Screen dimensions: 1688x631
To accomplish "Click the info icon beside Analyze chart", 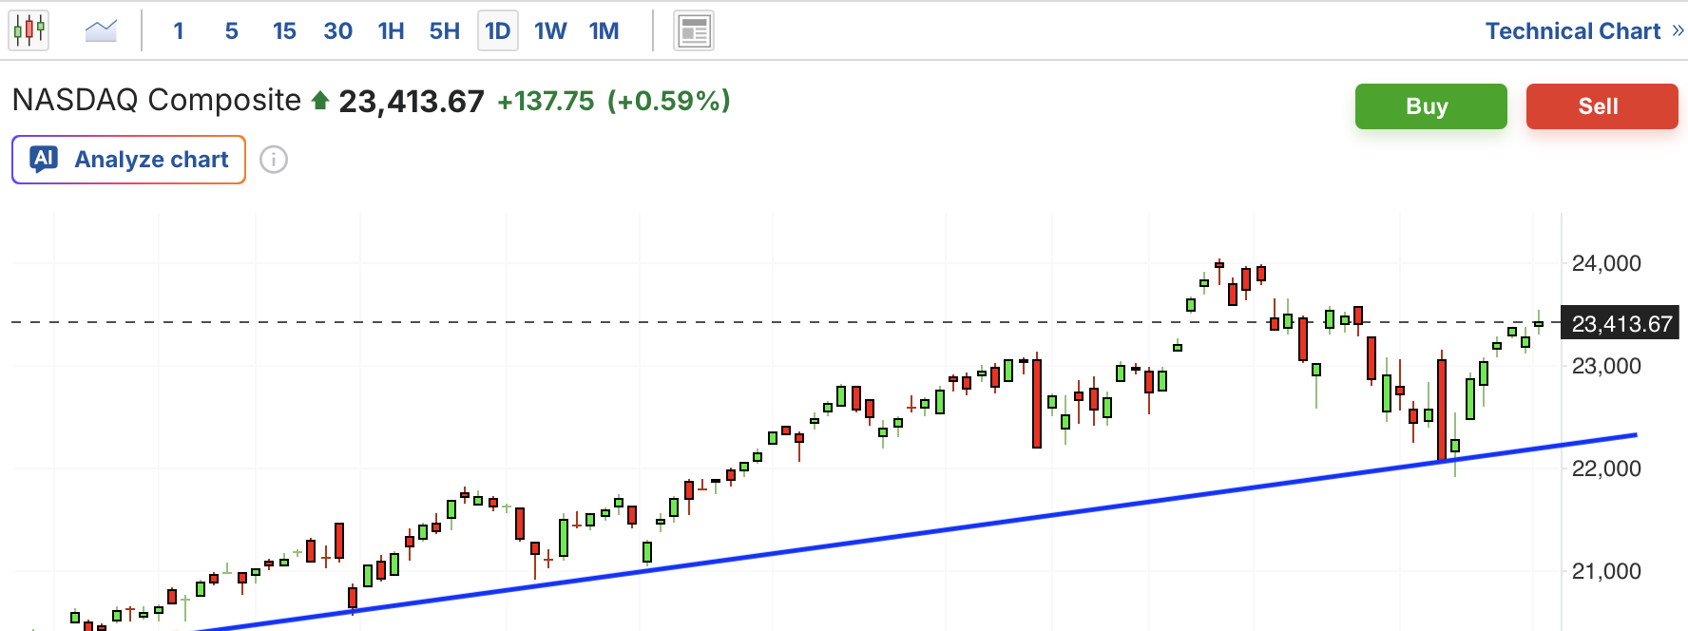I will click(x=274, y=160).
